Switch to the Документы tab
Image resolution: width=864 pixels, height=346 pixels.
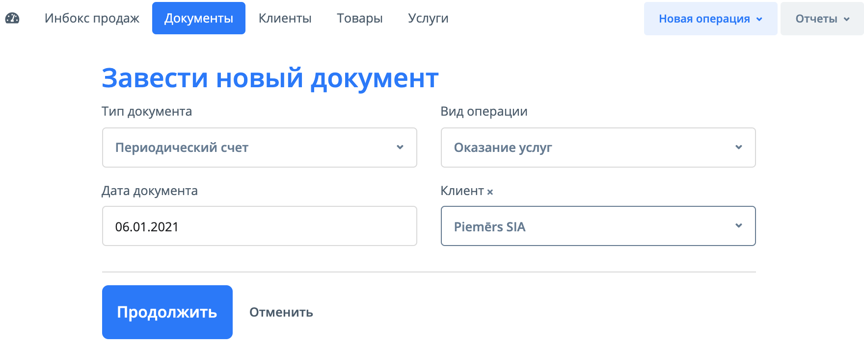coord(198,18)
